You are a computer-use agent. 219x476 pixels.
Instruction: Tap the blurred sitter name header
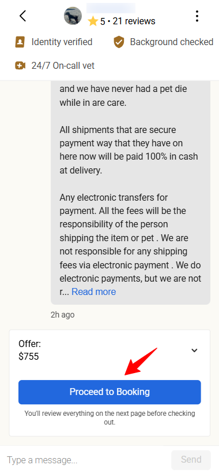click(x=111, y=8)
